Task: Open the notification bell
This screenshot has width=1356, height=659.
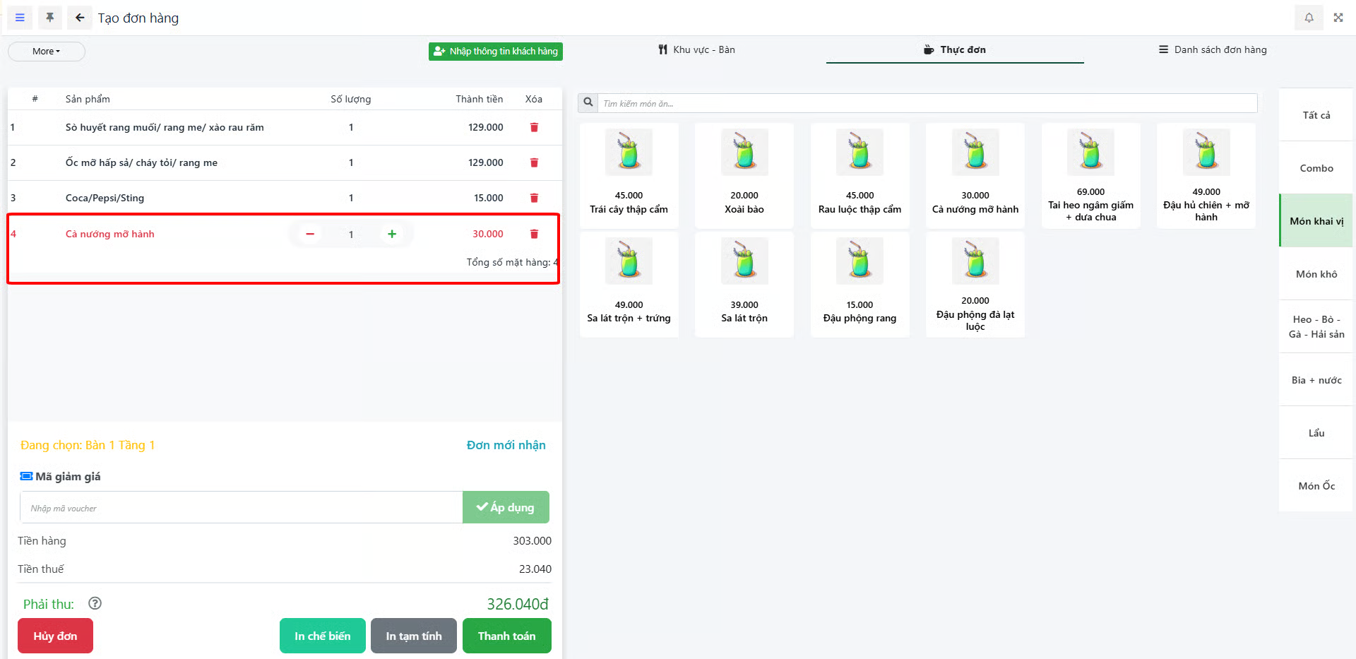Action: [x=1309, y=18]
